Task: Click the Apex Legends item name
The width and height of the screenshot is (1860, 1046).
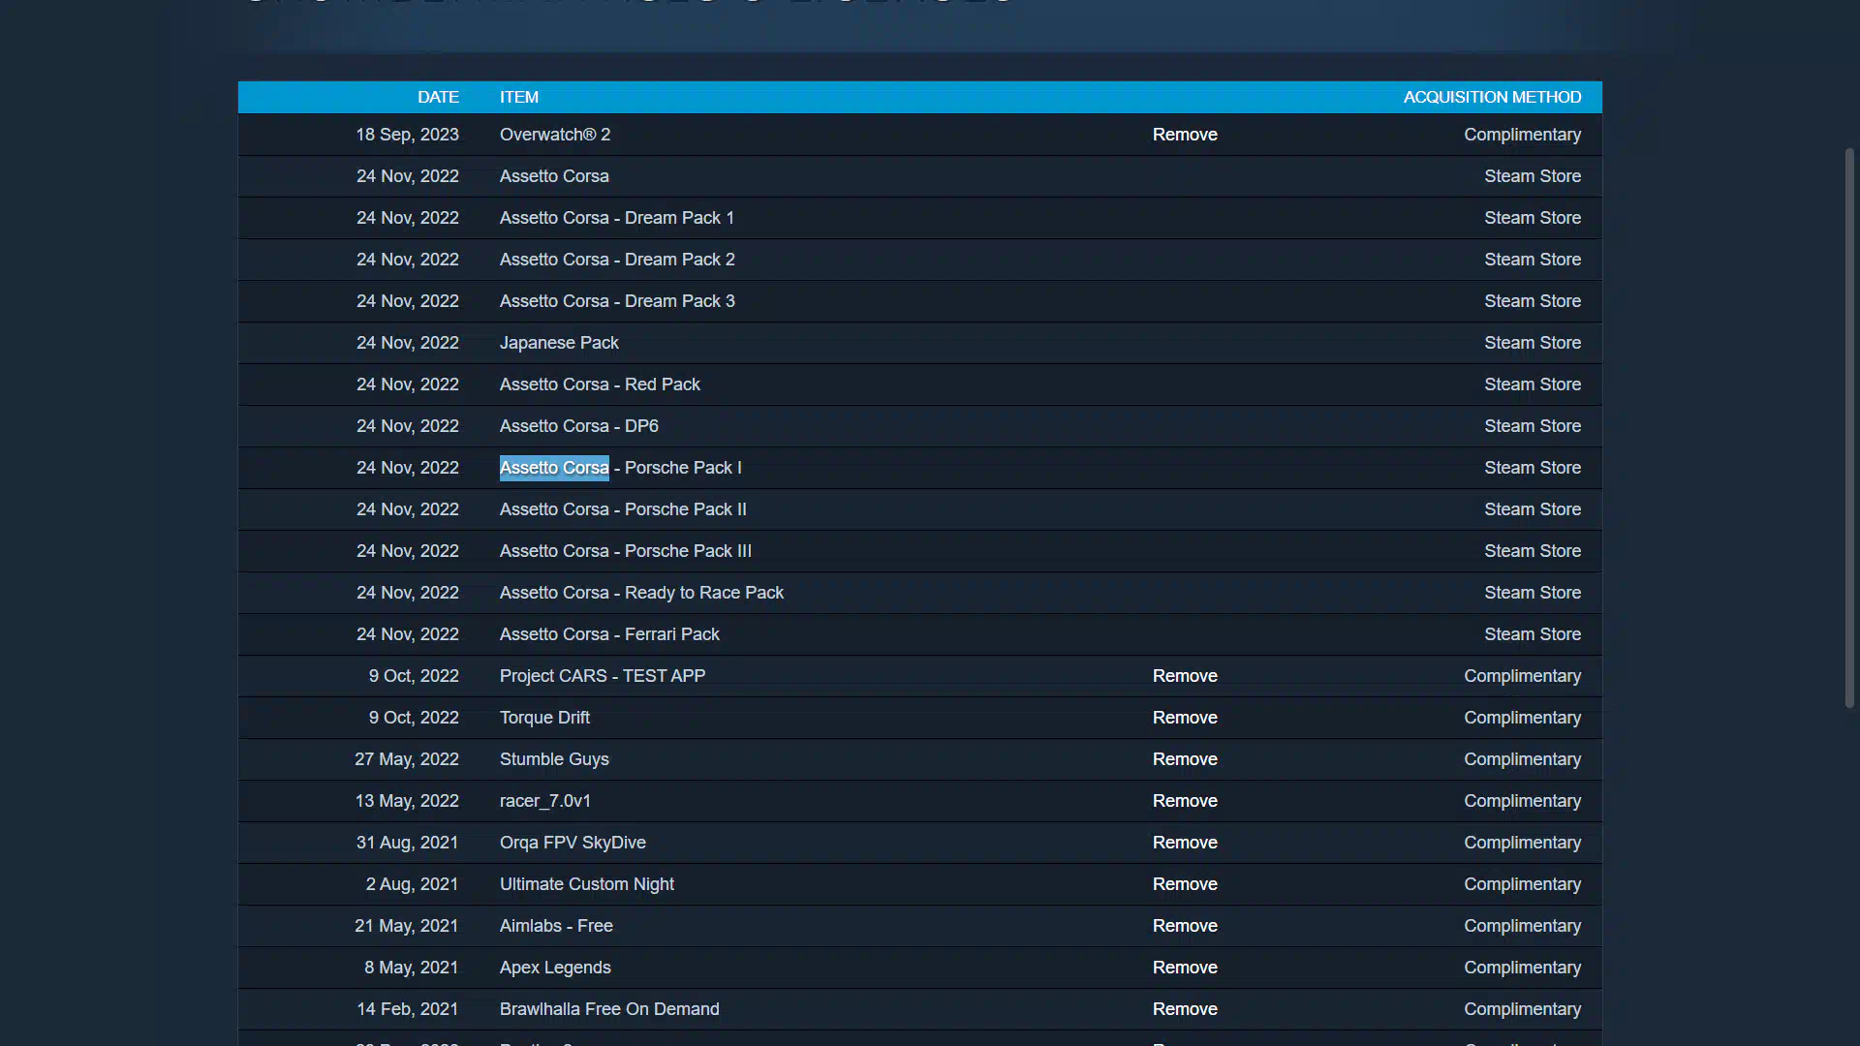Action: 555,968
